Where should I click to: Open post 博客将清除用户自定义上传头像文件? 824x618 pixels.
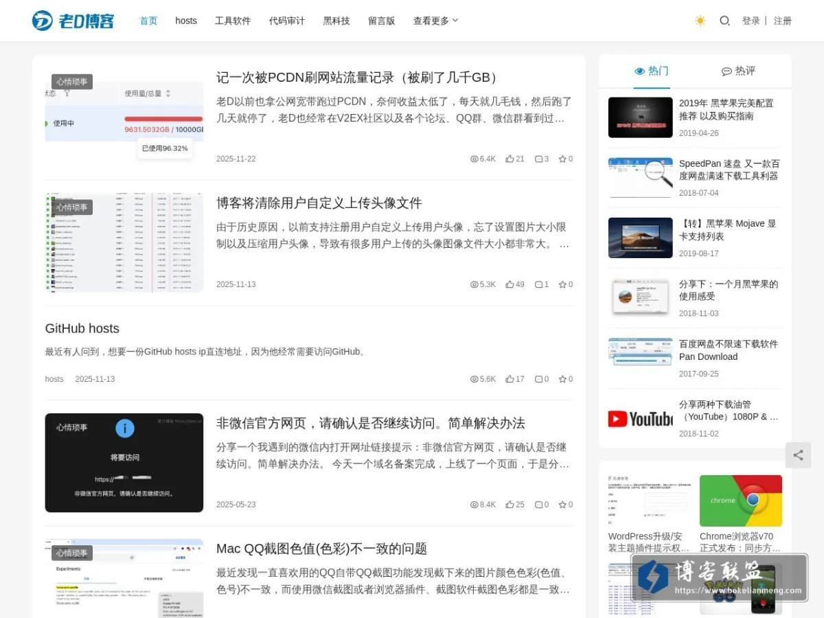click(x=319, y=203)
